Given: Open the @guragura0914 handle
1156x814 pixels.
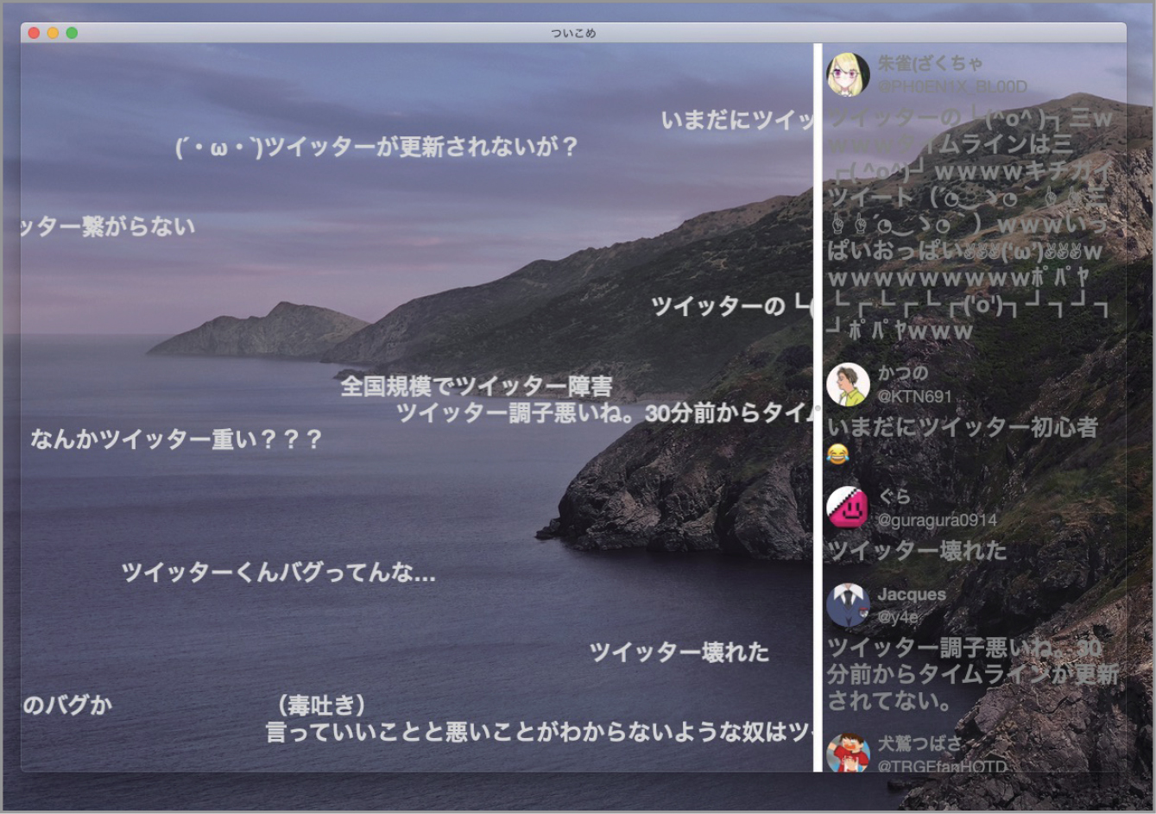Looking at the screenshot, I should (x=937, y=520).
